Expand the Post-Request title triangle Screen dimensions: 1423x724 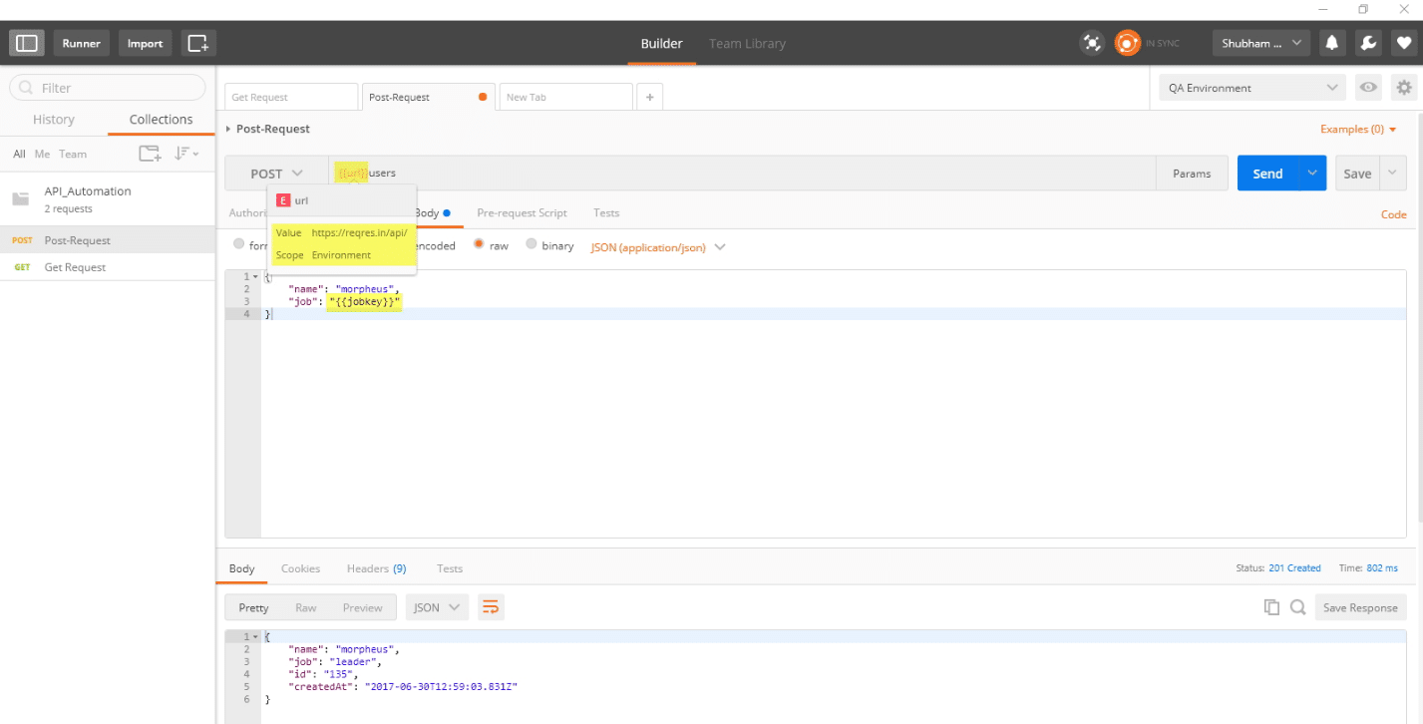229,129
